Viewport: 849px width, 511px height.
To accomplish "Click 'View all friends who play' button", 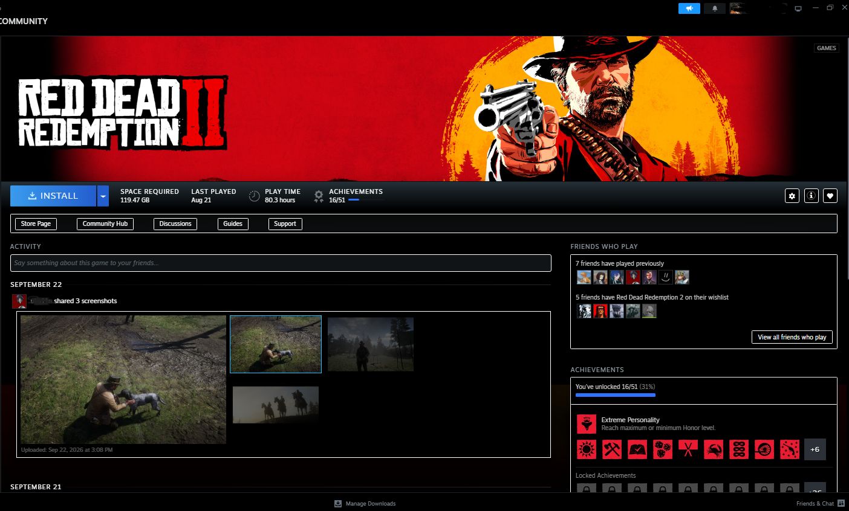I will (x=792, y=337).
